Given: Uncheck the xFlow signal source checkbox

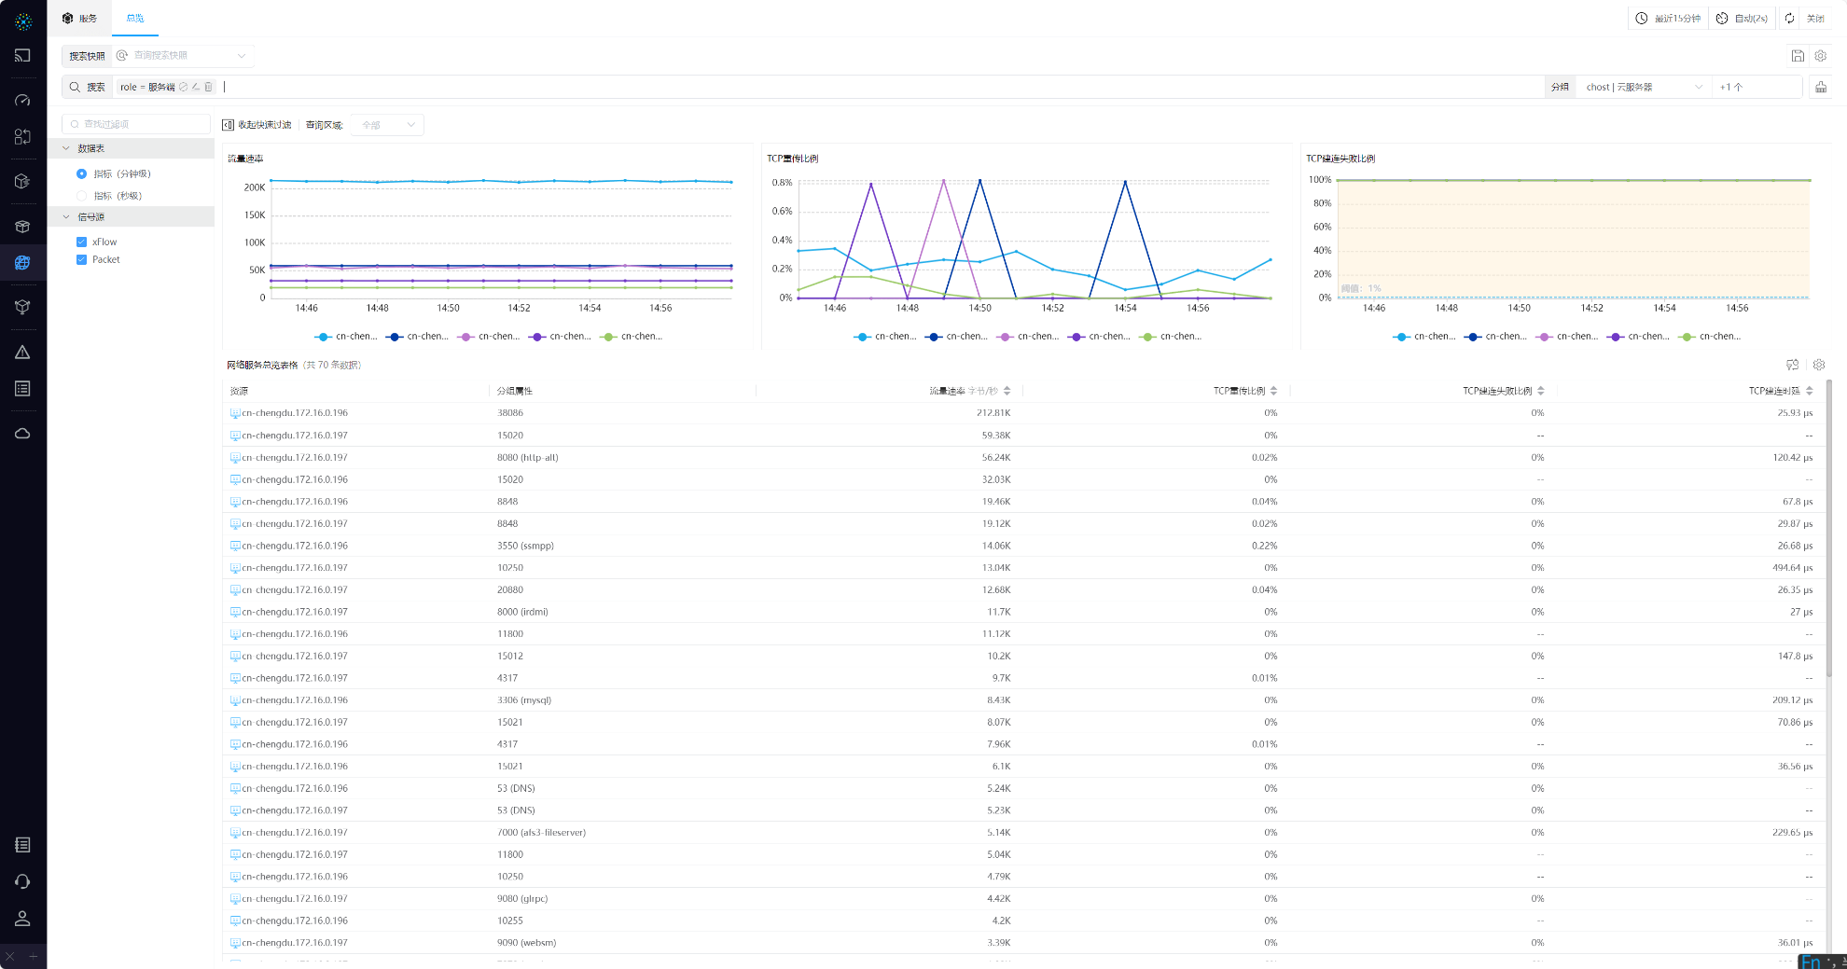Looking at the screenshot, I should pos(81,242).
